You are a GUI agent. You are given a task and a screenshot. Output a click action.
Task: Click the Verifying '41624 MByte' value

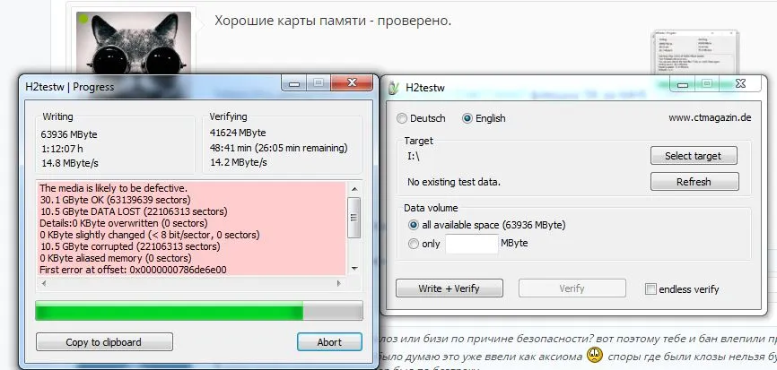pyautogui.click(x=238, y=133)
